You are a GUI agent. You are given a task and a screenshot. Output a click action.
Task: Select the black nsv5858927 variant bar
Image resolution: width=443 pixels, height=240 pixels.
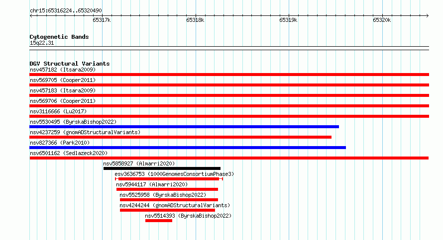[162, 168]
